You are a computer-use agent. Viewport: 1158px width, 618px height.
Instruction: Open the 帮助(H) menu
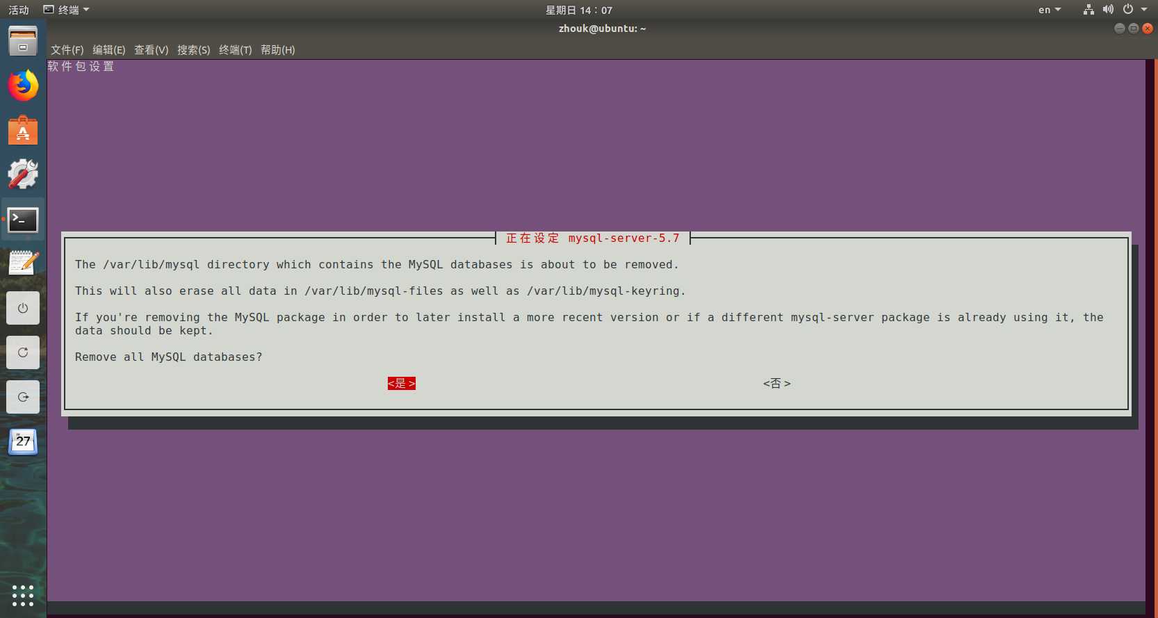(278, 50)
